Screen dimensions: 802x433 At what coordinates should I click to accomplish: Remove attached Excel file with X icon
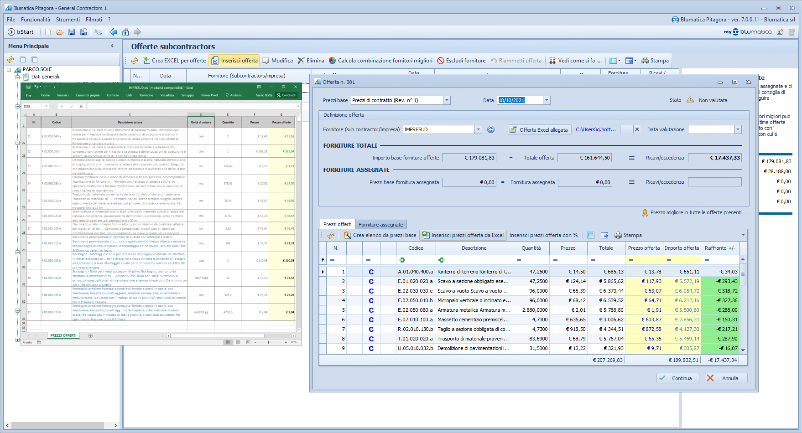637,129
